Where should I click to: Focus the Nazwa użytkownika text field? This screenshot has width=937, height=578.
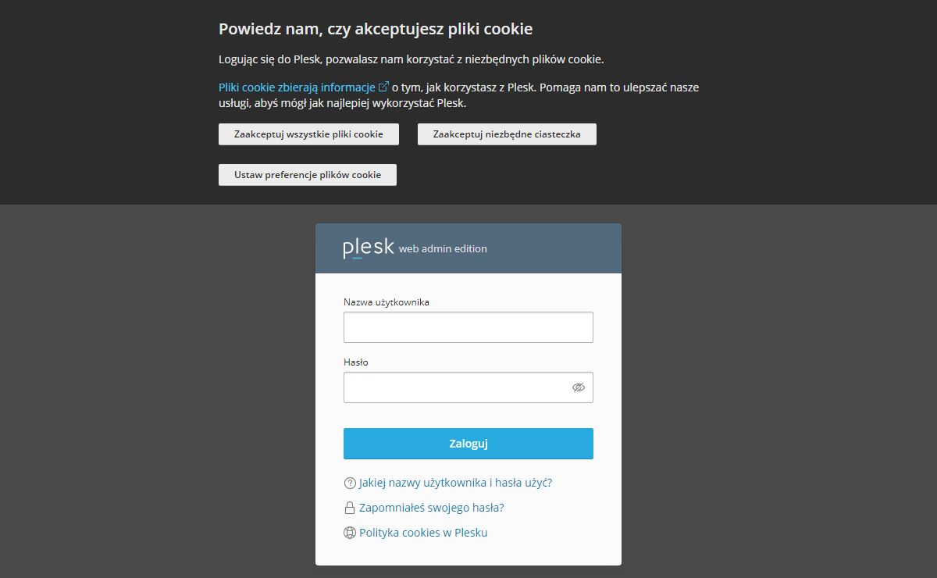(x=468, y=327)
